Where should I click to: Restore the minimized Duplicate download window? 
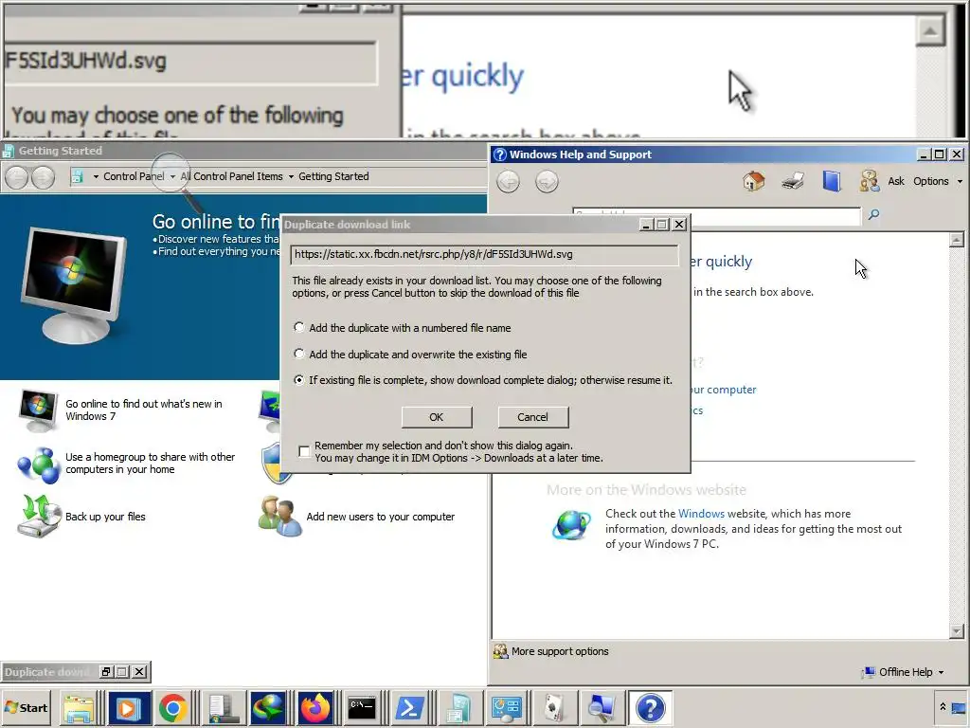click(x=106, y=672)
